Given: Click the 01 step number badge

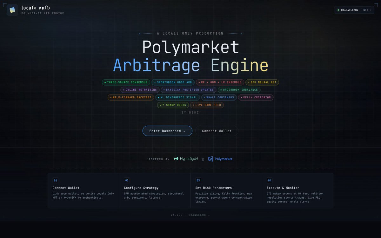Looking at the screenshot, I should tap(56, 180).
